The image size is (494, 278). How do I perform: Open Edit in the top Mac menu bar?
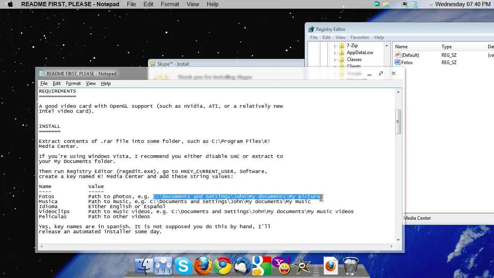(148, 4)
